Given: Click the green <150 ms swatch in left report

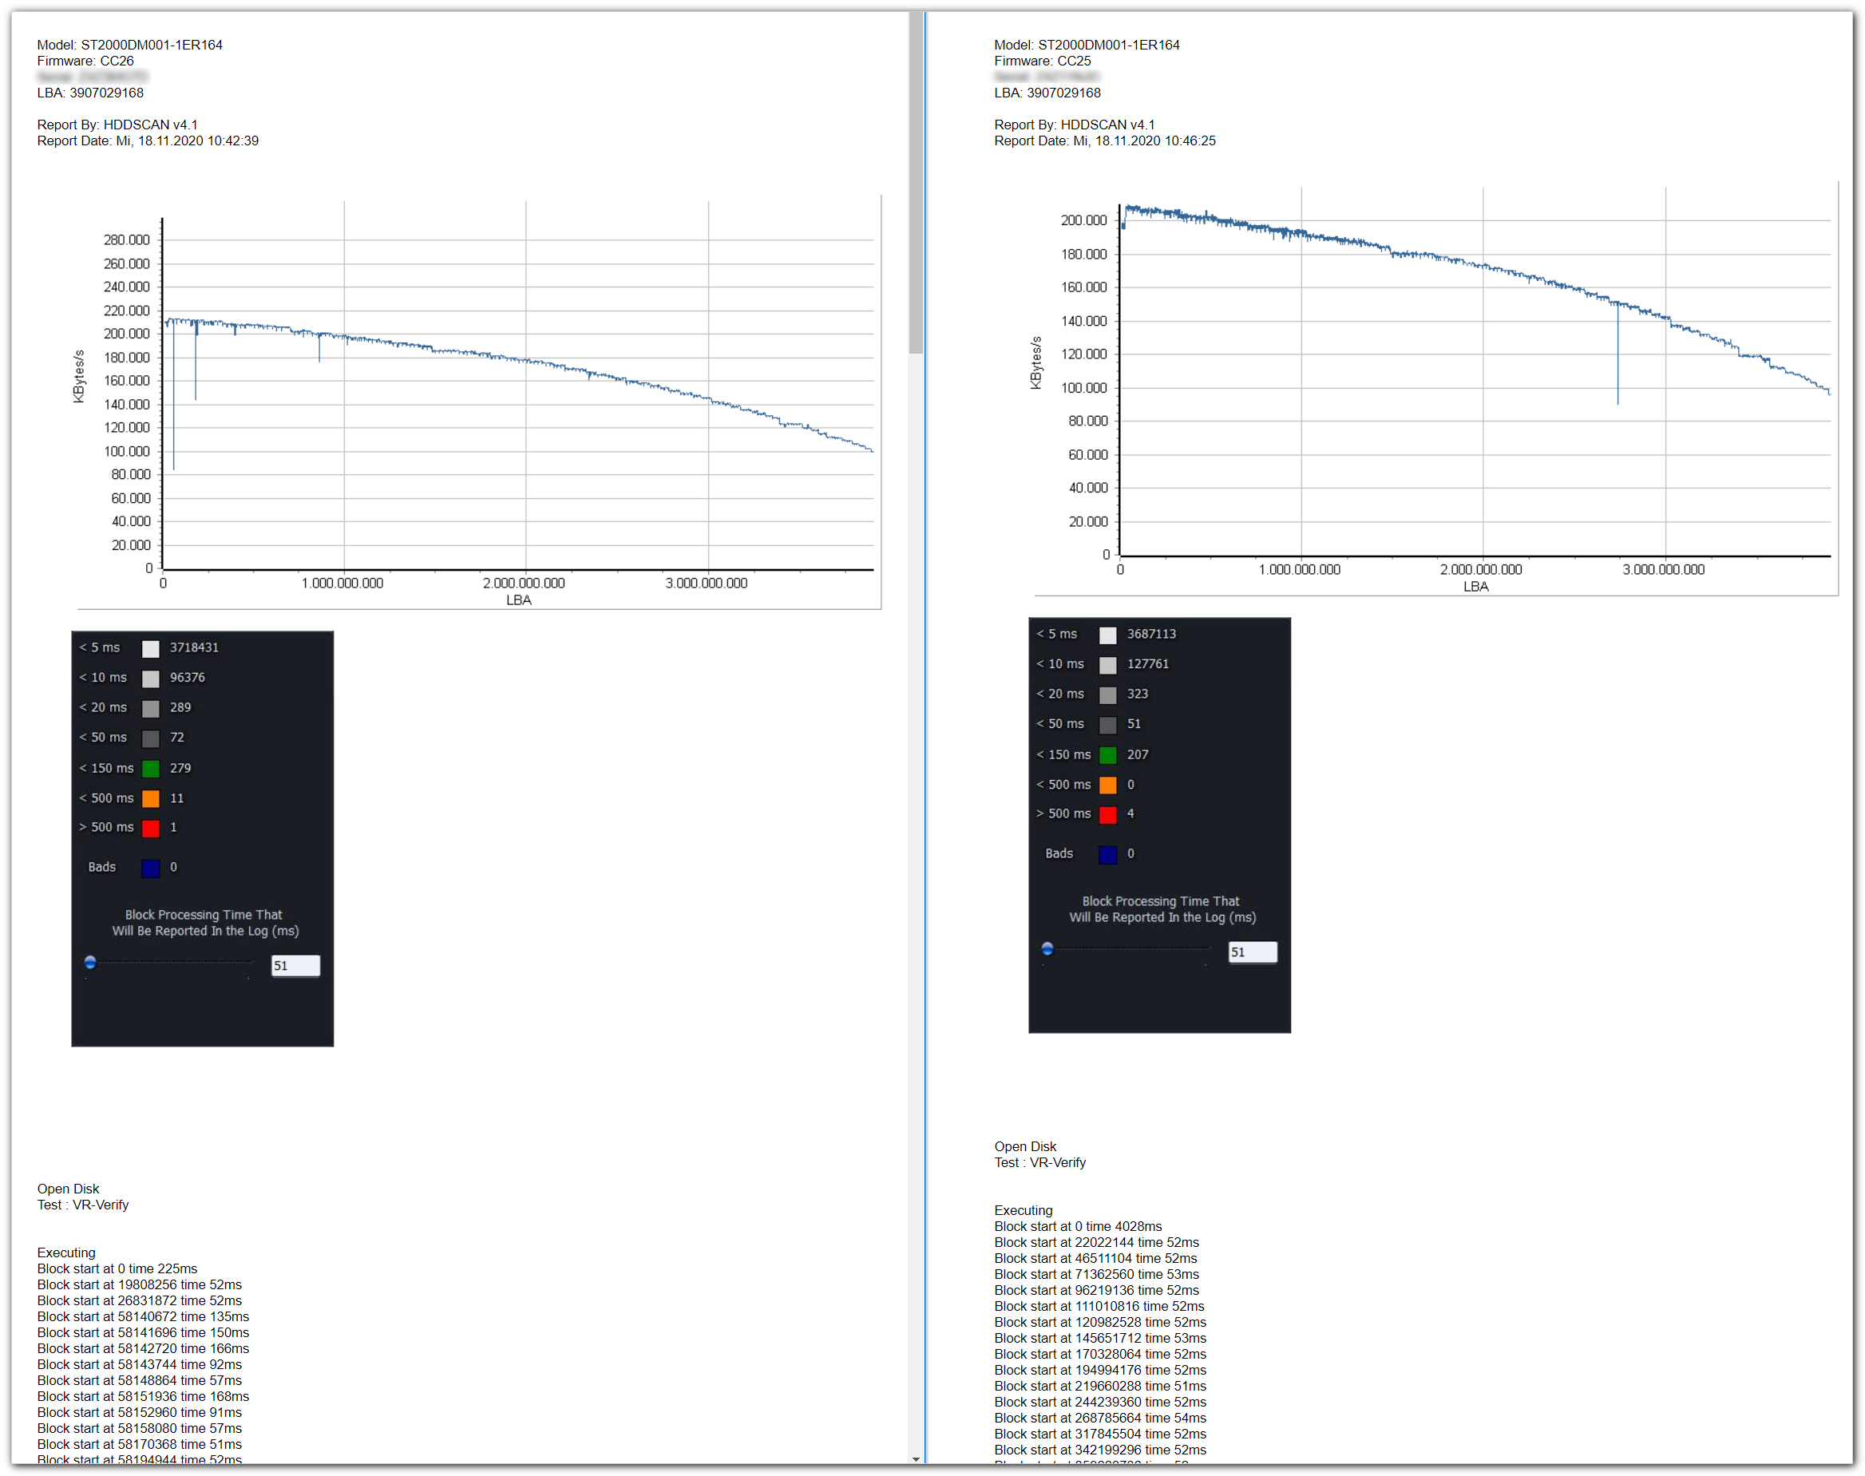Looking at the screenshot, I should (x=150, y=767).
